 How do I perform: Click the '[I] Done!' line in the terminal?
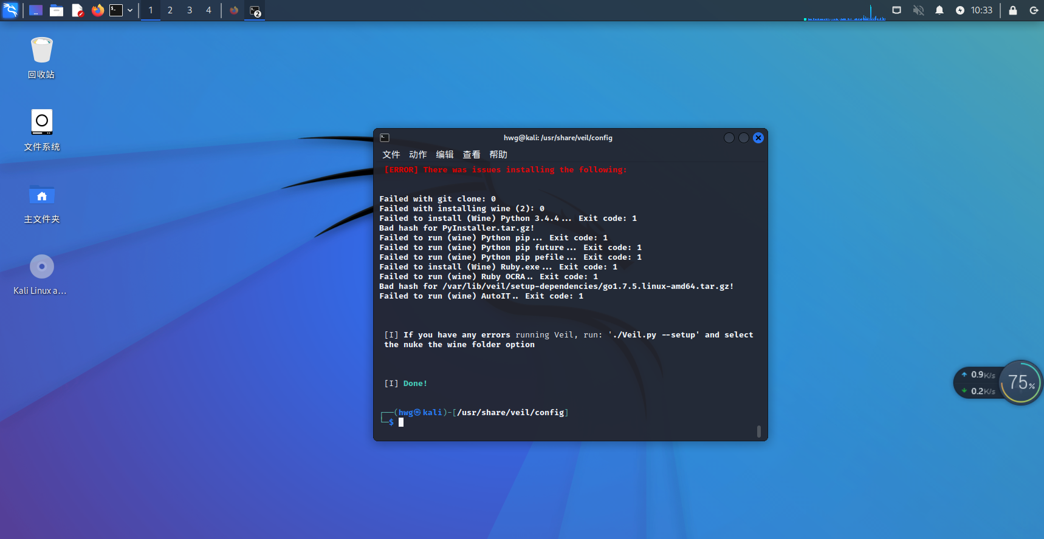406,384
